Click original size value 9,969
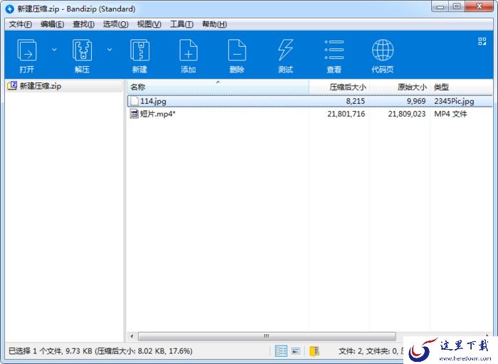The image size is (498, 364). click(416, 101)
